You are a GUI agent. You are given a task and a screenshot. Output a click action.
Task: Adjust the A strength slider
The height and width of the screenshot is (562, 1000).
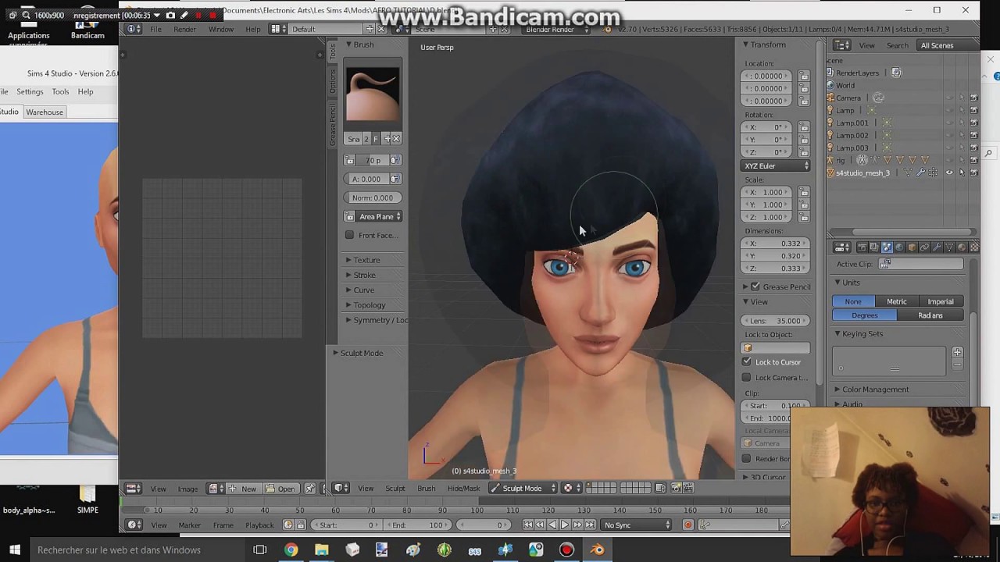click(366, 179)
